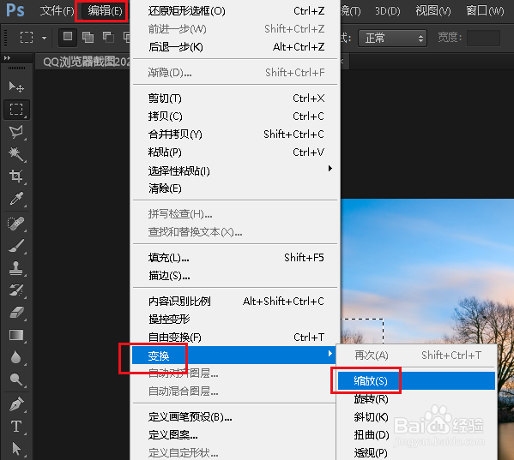The image size is (514, 460).
Task: Select the Path Selection tool
Action: 16,449
